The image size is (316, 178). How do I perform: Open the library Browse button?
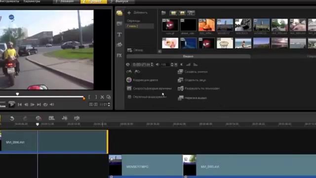135,50
